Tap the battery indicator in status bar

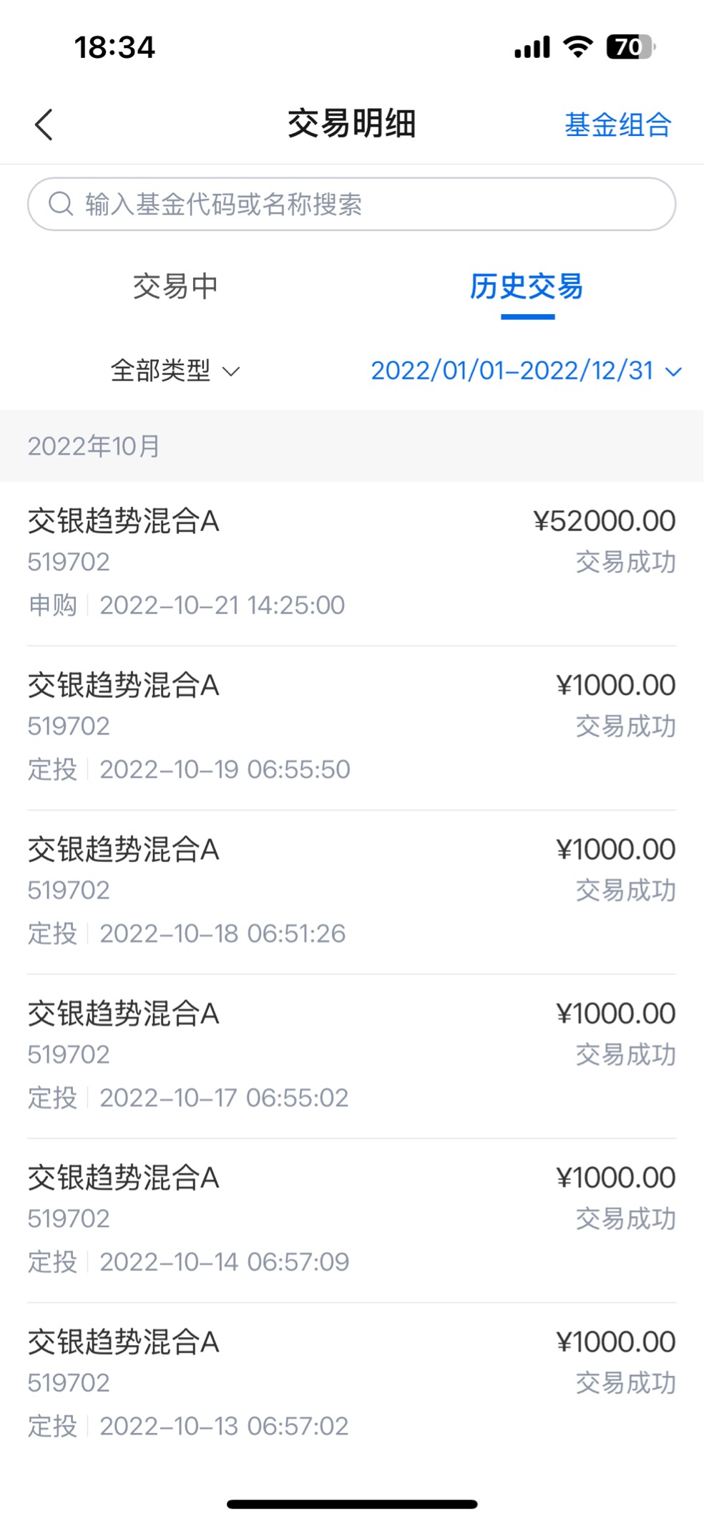[631, 47]
